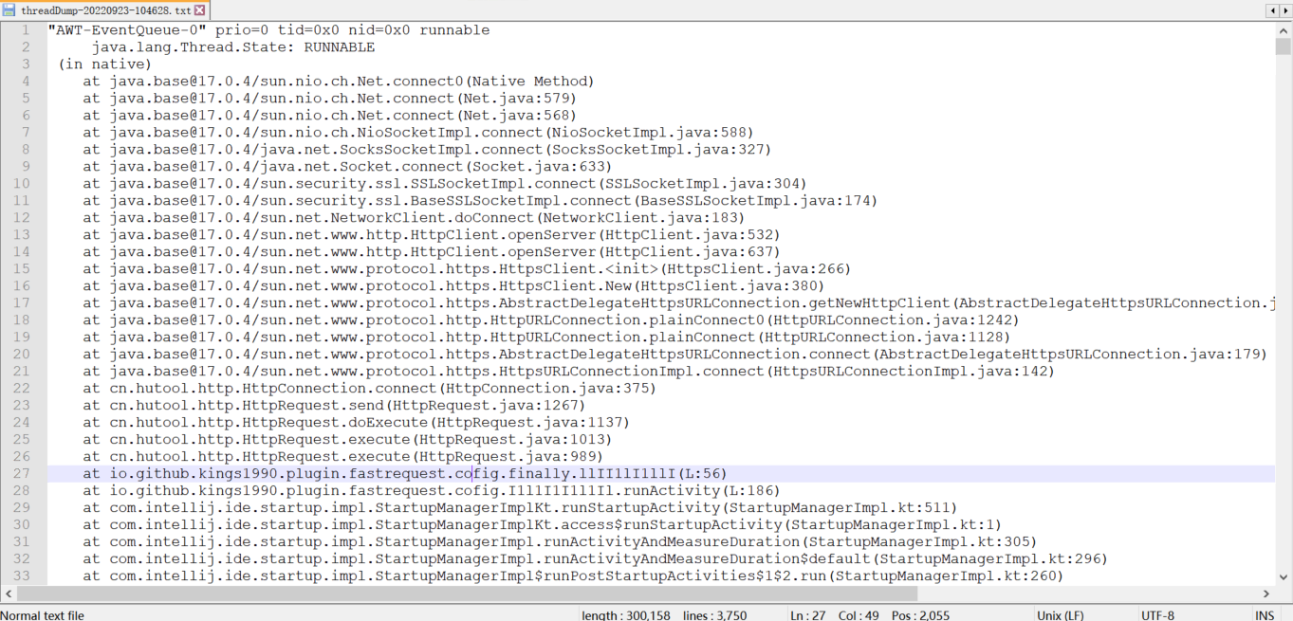Click '(HttpURLConnection.java:1128)' on line 19
Image resolution: width=1293 pixels, height=621 pixels.
pos(882,338)
